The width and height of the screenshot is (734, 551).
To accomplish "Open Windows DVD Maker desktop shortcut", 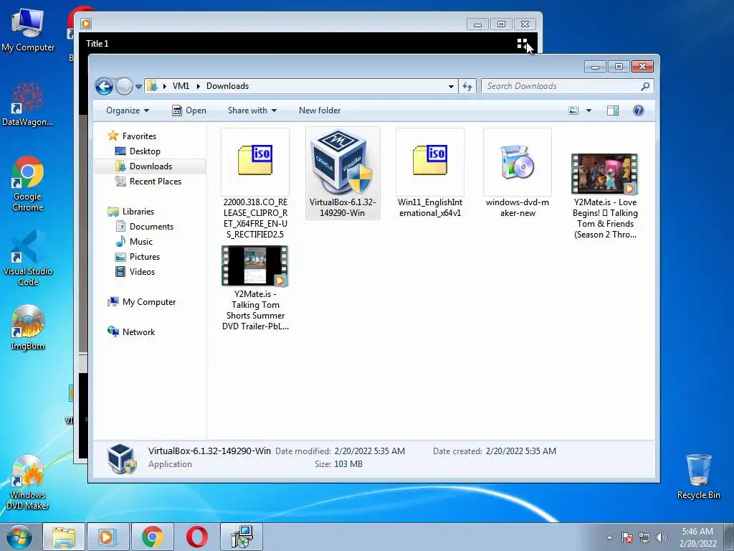I will (x=28, y=481).
